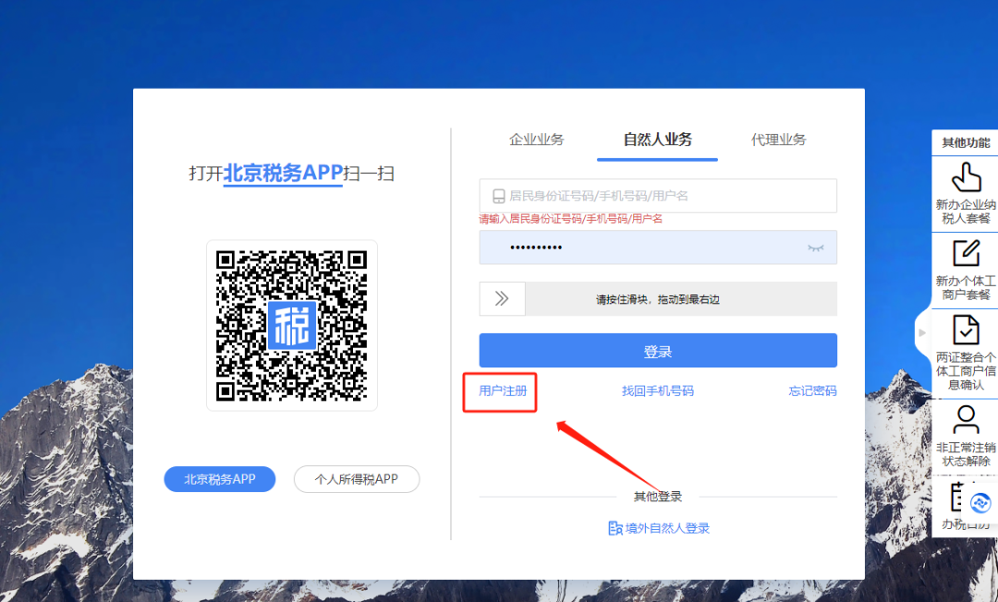
Task: Select the 个人所得税APP button
Action: point(357,479)
